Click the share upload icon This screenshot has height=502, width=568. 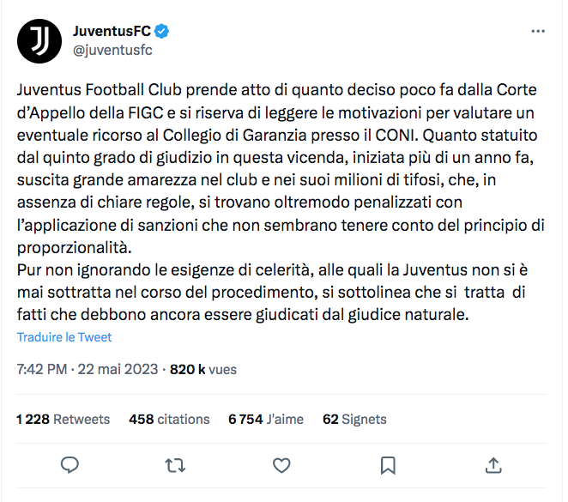[x=493, y=465]
